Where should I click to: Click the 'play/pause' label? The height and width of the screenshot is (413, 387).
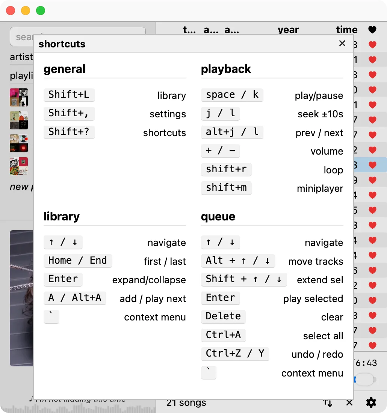[x=319, y=96]
